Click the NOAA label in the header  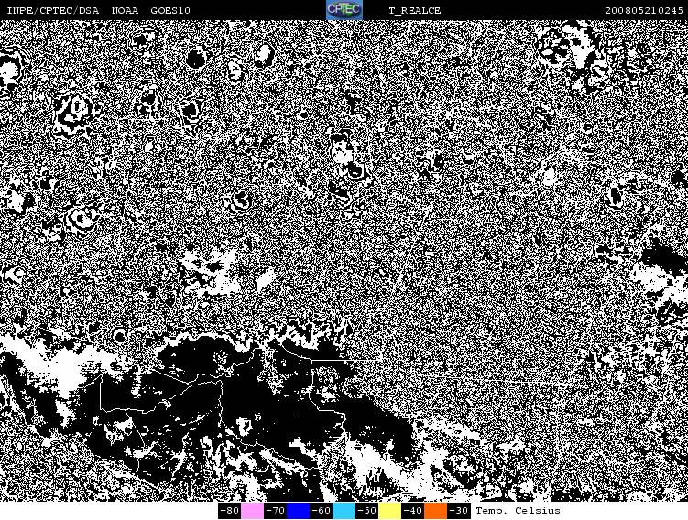coord(125,10)
